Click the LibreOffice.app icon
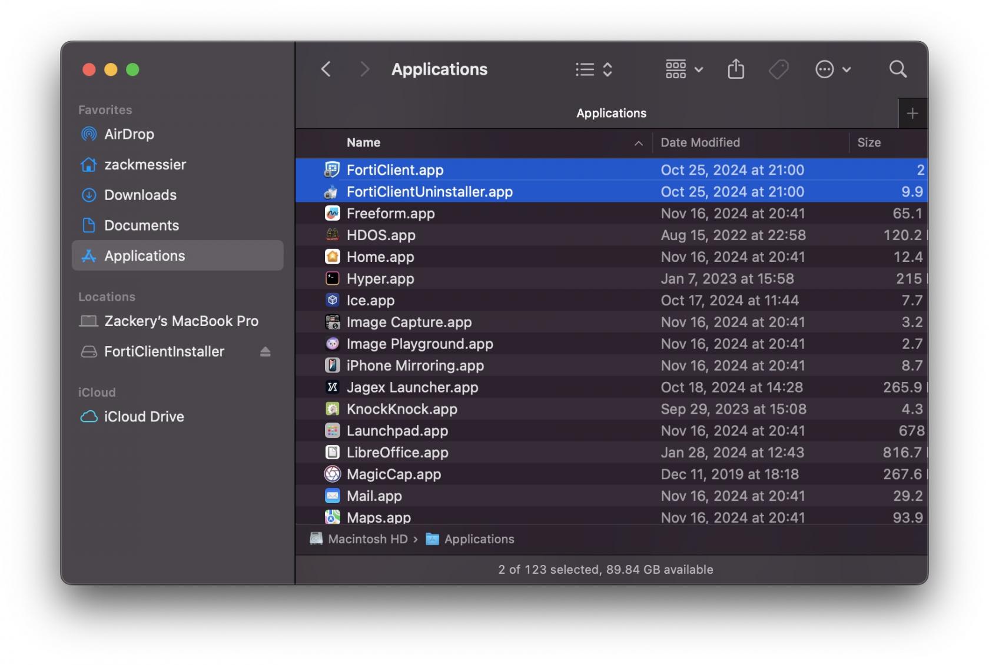 tap(332, 453)
